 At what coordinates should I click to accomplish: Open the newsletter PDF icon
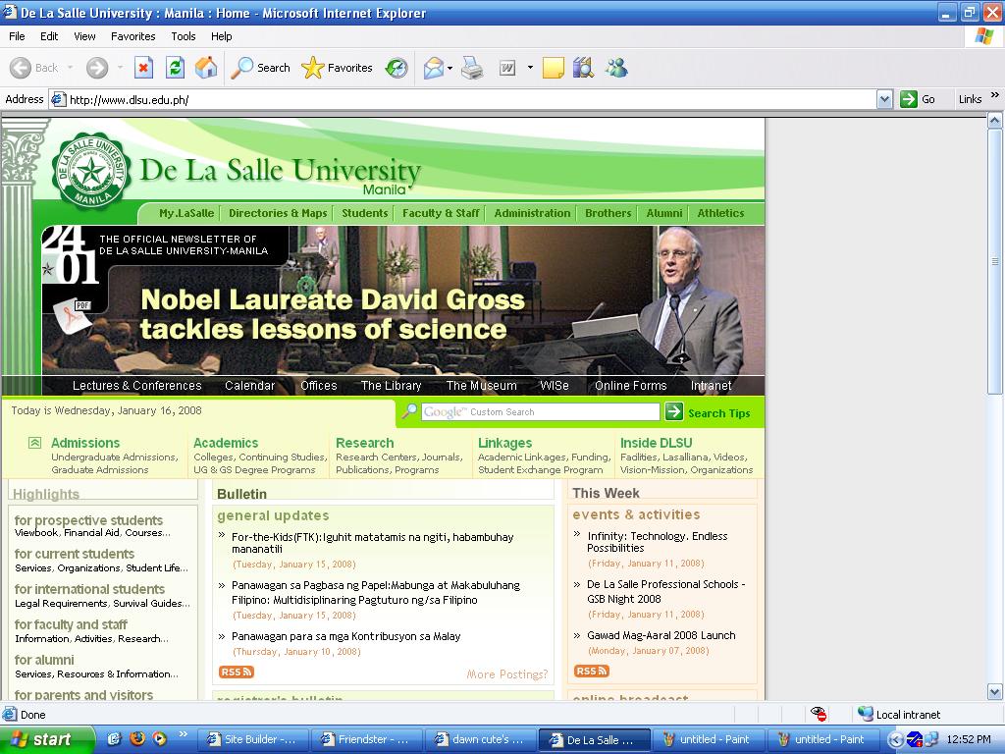(x=73, y=315)
